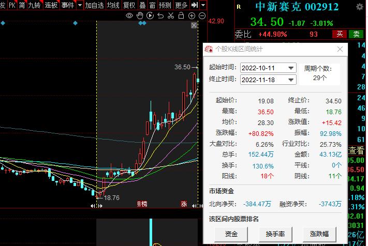Open the end date 2022-11-18 dropdown
Viewport: 368px width, 246px height.
[290, 80]
